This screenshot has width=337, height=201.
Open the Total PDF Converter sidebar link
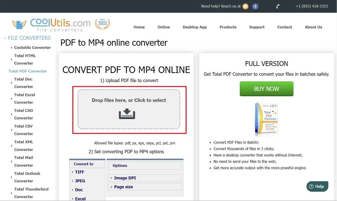point(27,71)
